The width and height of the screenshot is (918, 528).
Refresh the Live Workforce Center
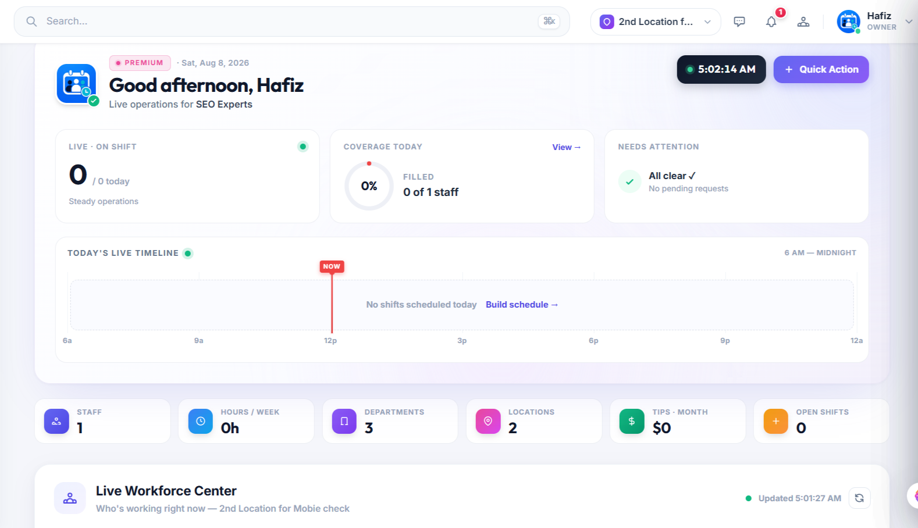coord(859,498)
